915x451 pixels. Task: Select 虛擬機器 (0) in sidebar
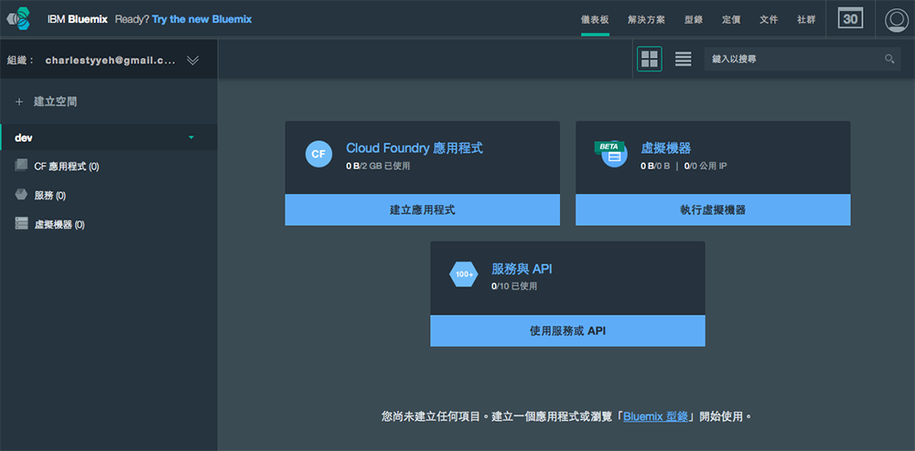click(59, 225)
